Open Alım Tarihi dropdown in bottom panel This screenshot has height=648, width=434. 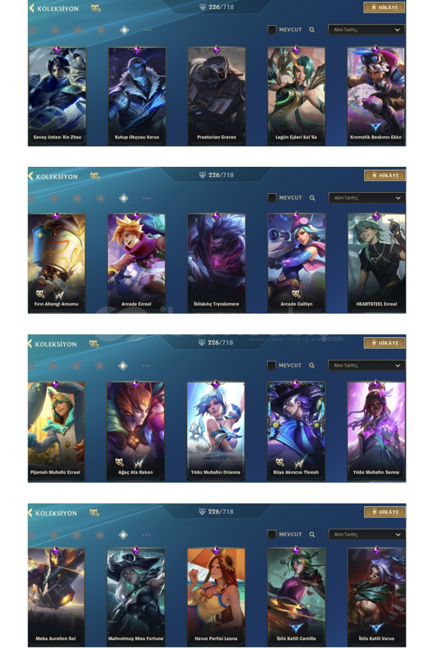[367, 535]
